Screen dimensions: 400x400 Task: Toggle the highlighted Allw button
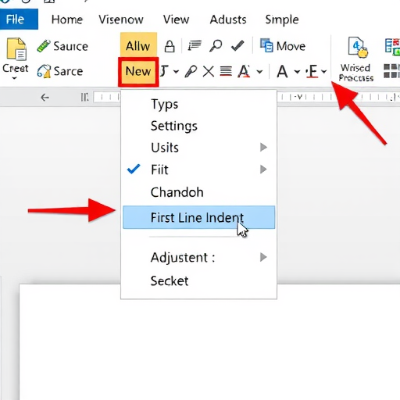[138, 45]
